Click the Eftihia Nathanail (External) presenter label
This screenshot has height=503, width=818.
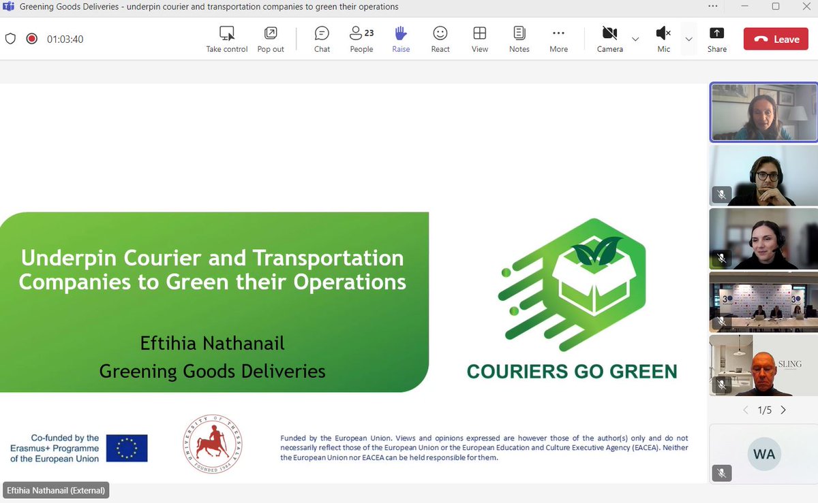coord(56,490)
